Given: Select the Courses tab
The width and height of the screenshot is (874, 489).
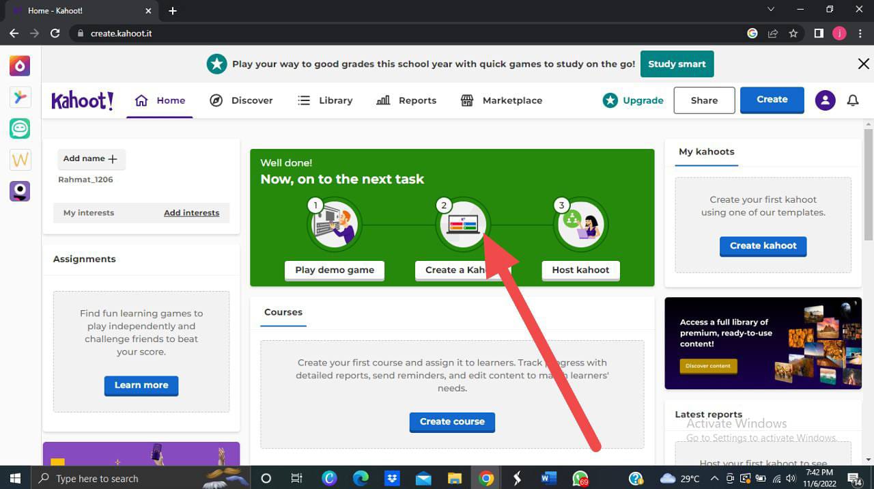Looking at the screenshot, I should [x=283, y=313].
